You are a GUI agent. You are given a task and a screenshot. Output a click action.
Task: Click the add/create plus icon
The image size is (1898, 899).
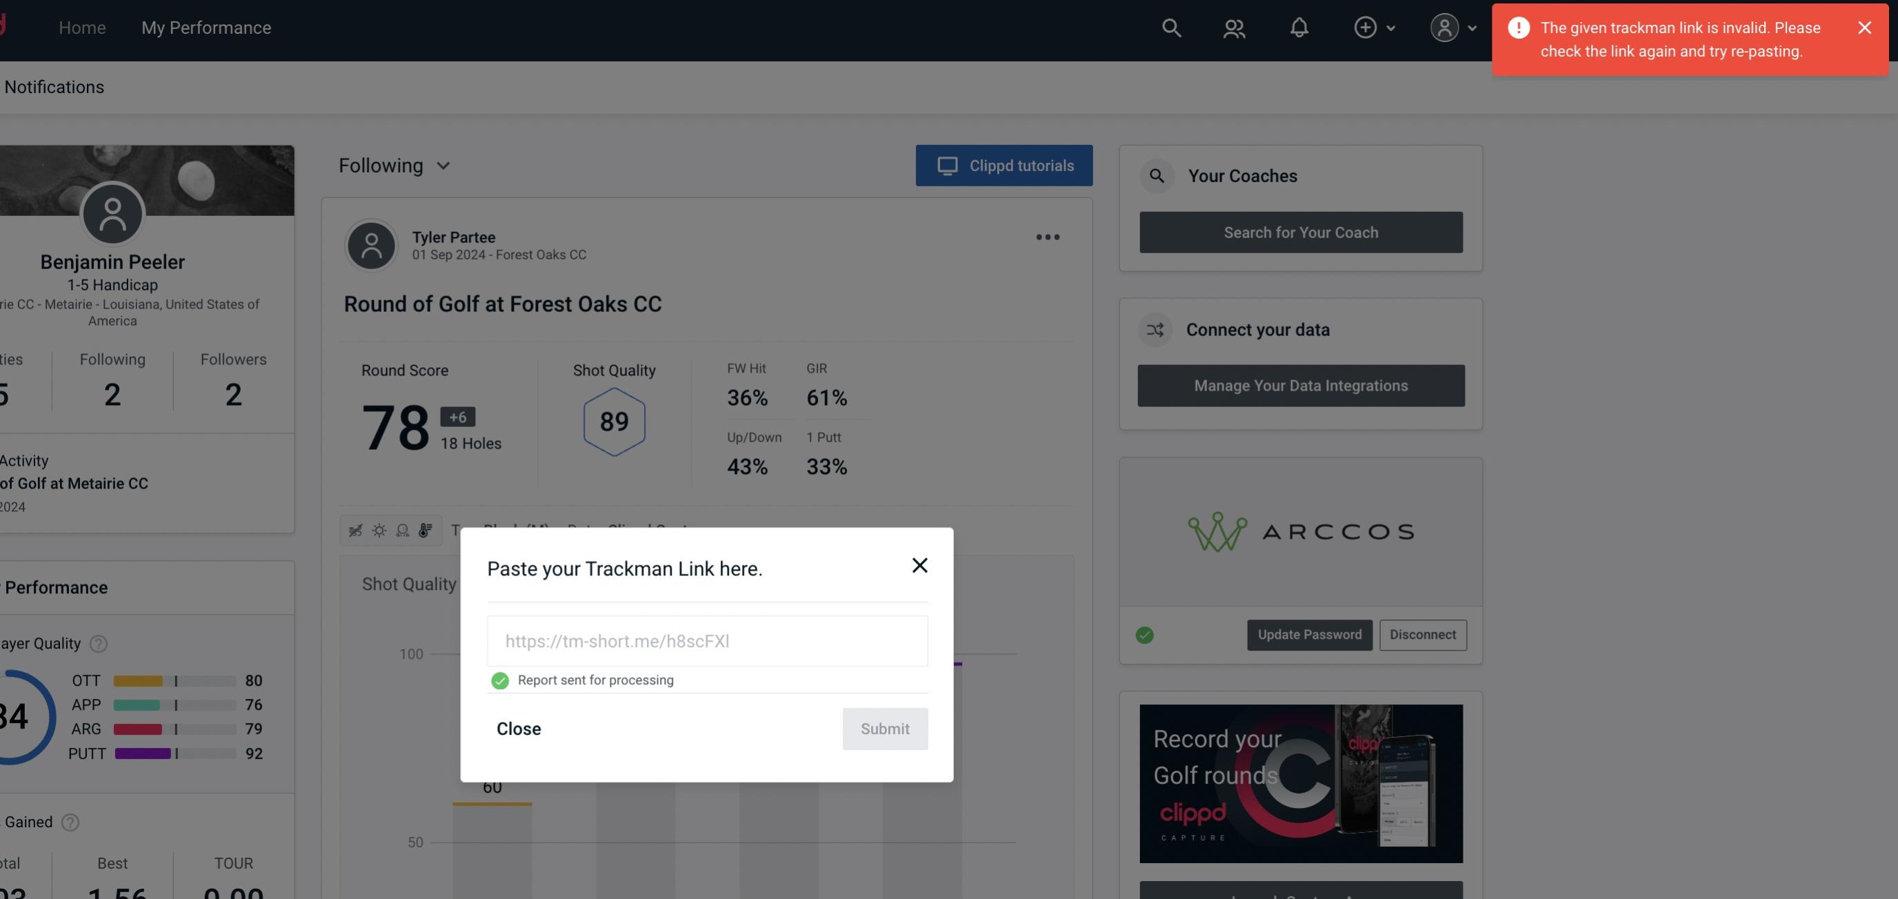coord(1366,27)
